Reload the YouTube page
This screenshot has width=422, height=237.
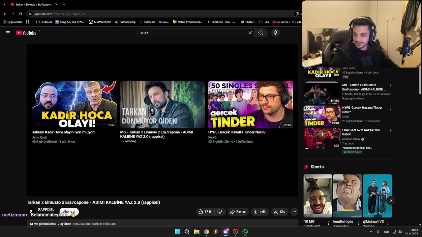point(20,14)
